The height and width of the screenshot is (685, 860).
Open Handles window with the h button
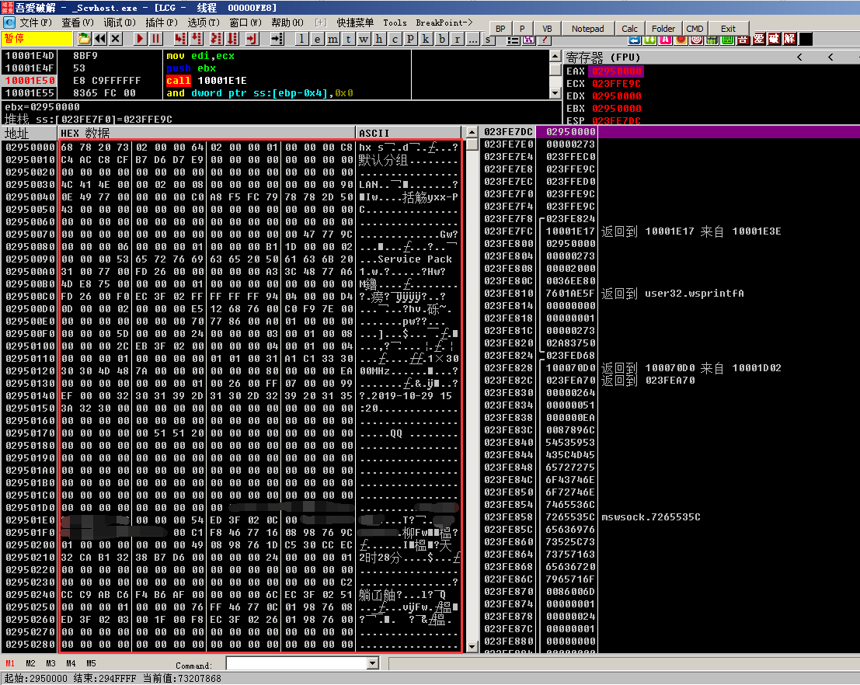379,38
